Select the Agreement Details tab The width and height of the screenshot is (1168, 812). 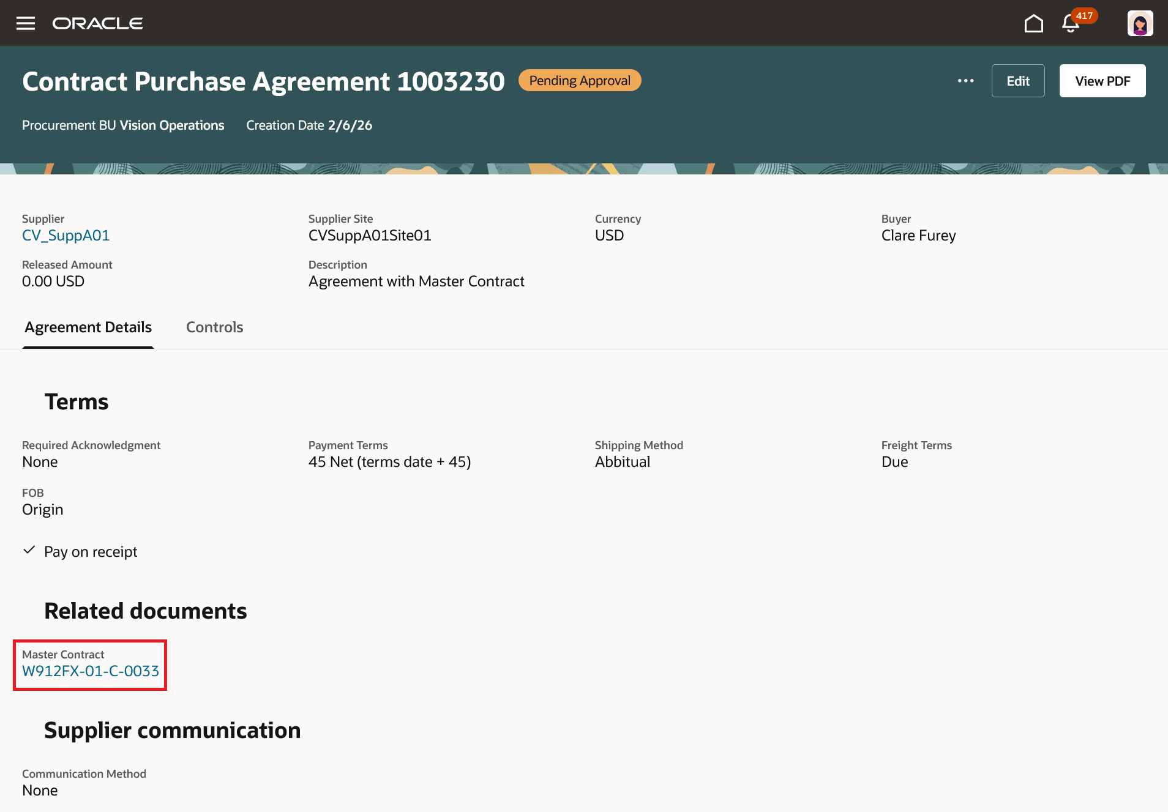coord(88,327)
